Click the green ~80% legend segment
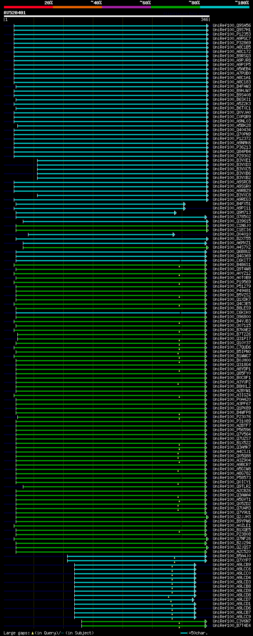253x636 pixels. point(176,7)
